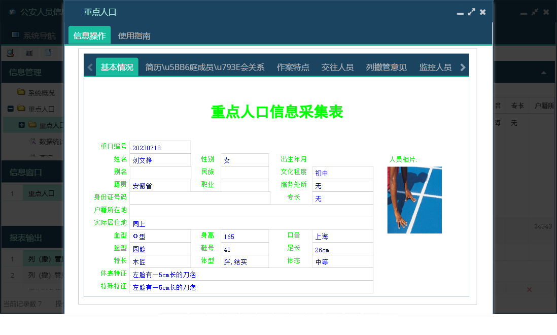Switch to the 交往人员 tab
This screenshot has height=335, width=557.
(337, 66)
